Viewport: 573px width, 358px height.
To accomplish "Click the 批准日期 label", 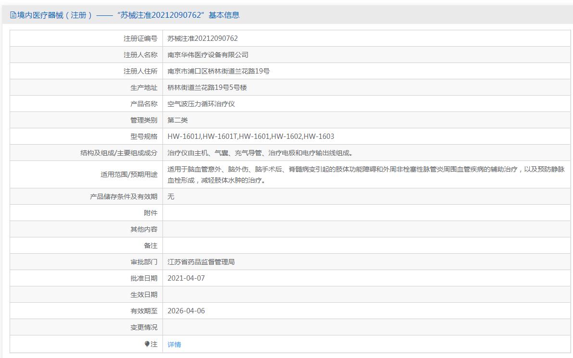I will [x=144, y=278].
